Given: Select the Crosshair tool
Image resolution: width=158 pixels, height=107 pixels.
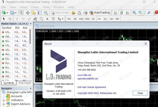Looking at the screenshot, I should [10, 19].
